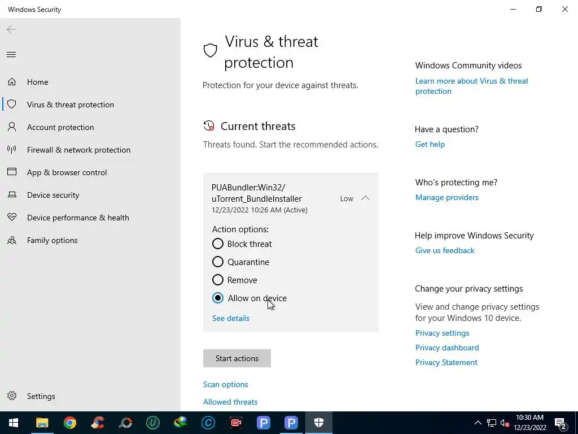The width and height of the screenshot is (578, 434).
Task: Open Learn more about Virus & threat protection
Action: (x=472, y=86)
